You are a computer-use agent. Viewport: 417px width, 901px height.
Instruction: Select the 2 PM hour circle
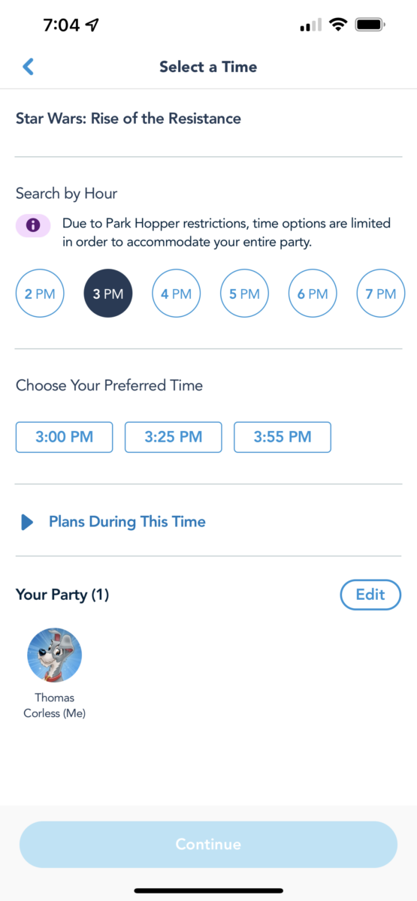pos(40,294)
